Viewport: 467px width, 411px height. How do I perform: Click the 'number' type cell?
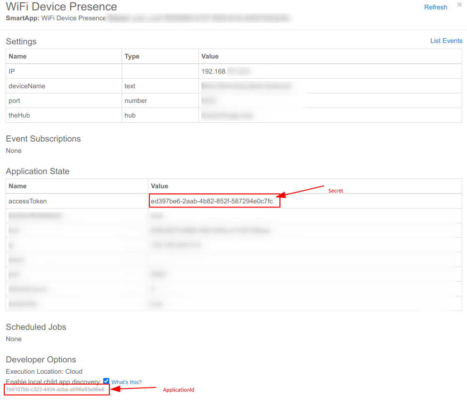pyautogui.click(x=160, y=101)
